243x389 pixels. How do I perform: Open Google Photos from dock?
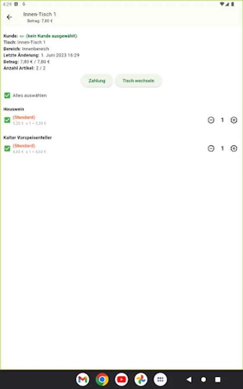[141, 379]
